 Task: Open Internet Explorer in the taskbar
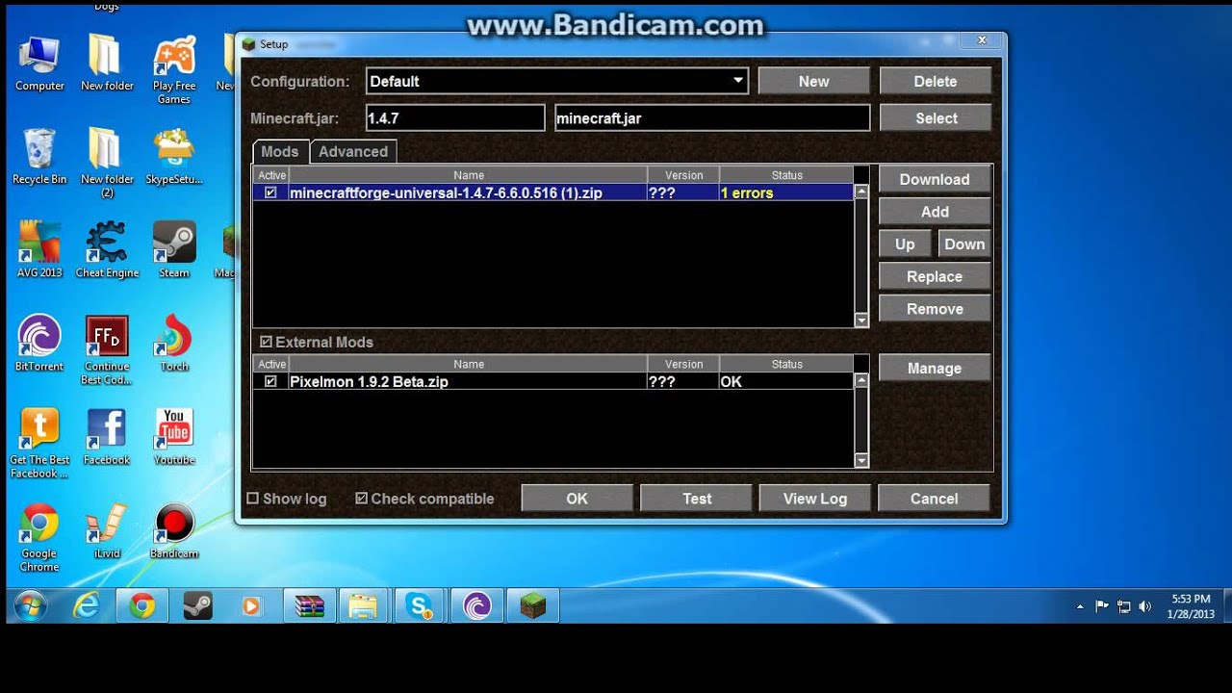(x=87, y=606)
